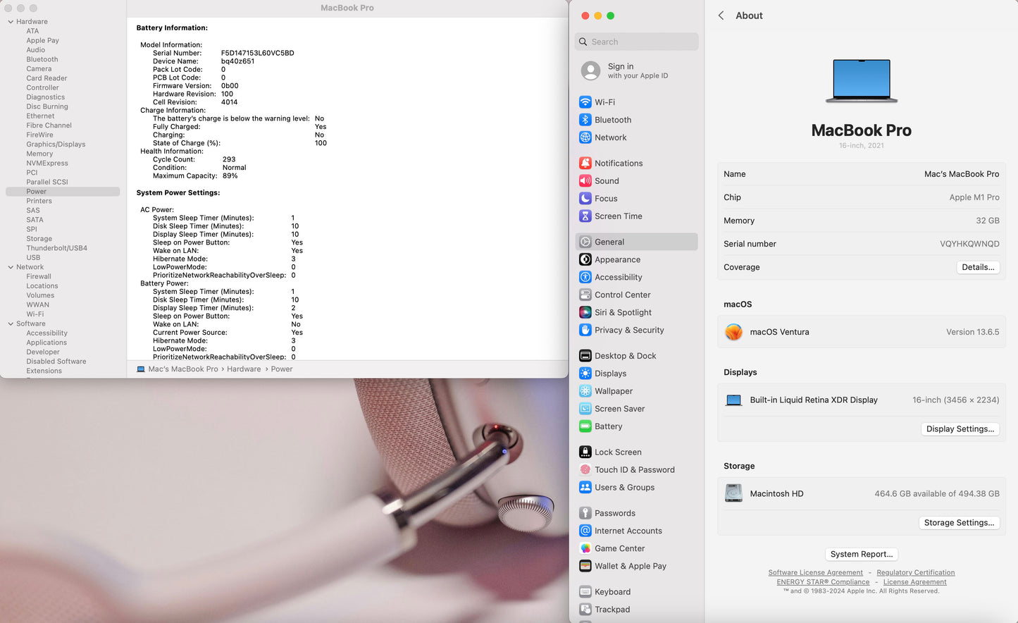Viewport: 1018px width, 623px height.
Task: Click the Bluetooth icon in System Settings sidebar
Action: 585,120
